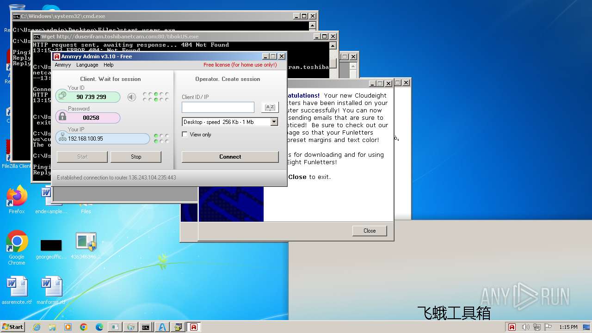Toggle the View only checkbox
592x333 pixels.
click(x=185, y=135)
